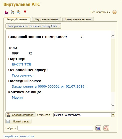
Task: Open help with the question mark icon
Action: [115, 12]
